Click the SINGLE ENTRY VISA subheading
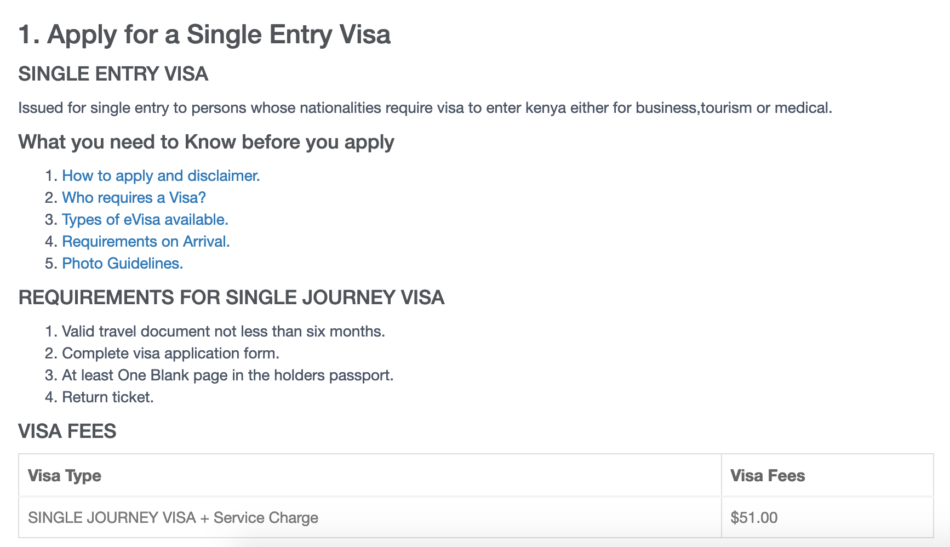The height and width of the screenshot is (547, 950). [113, 74]
